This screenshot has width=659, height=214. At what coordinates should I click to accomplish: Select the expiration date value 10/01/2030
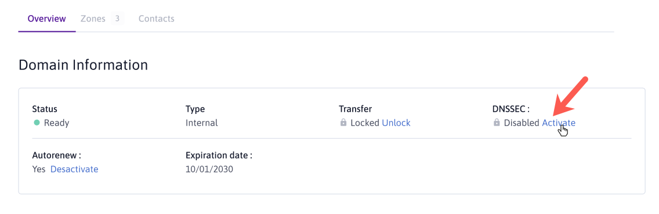pos(209,169)
